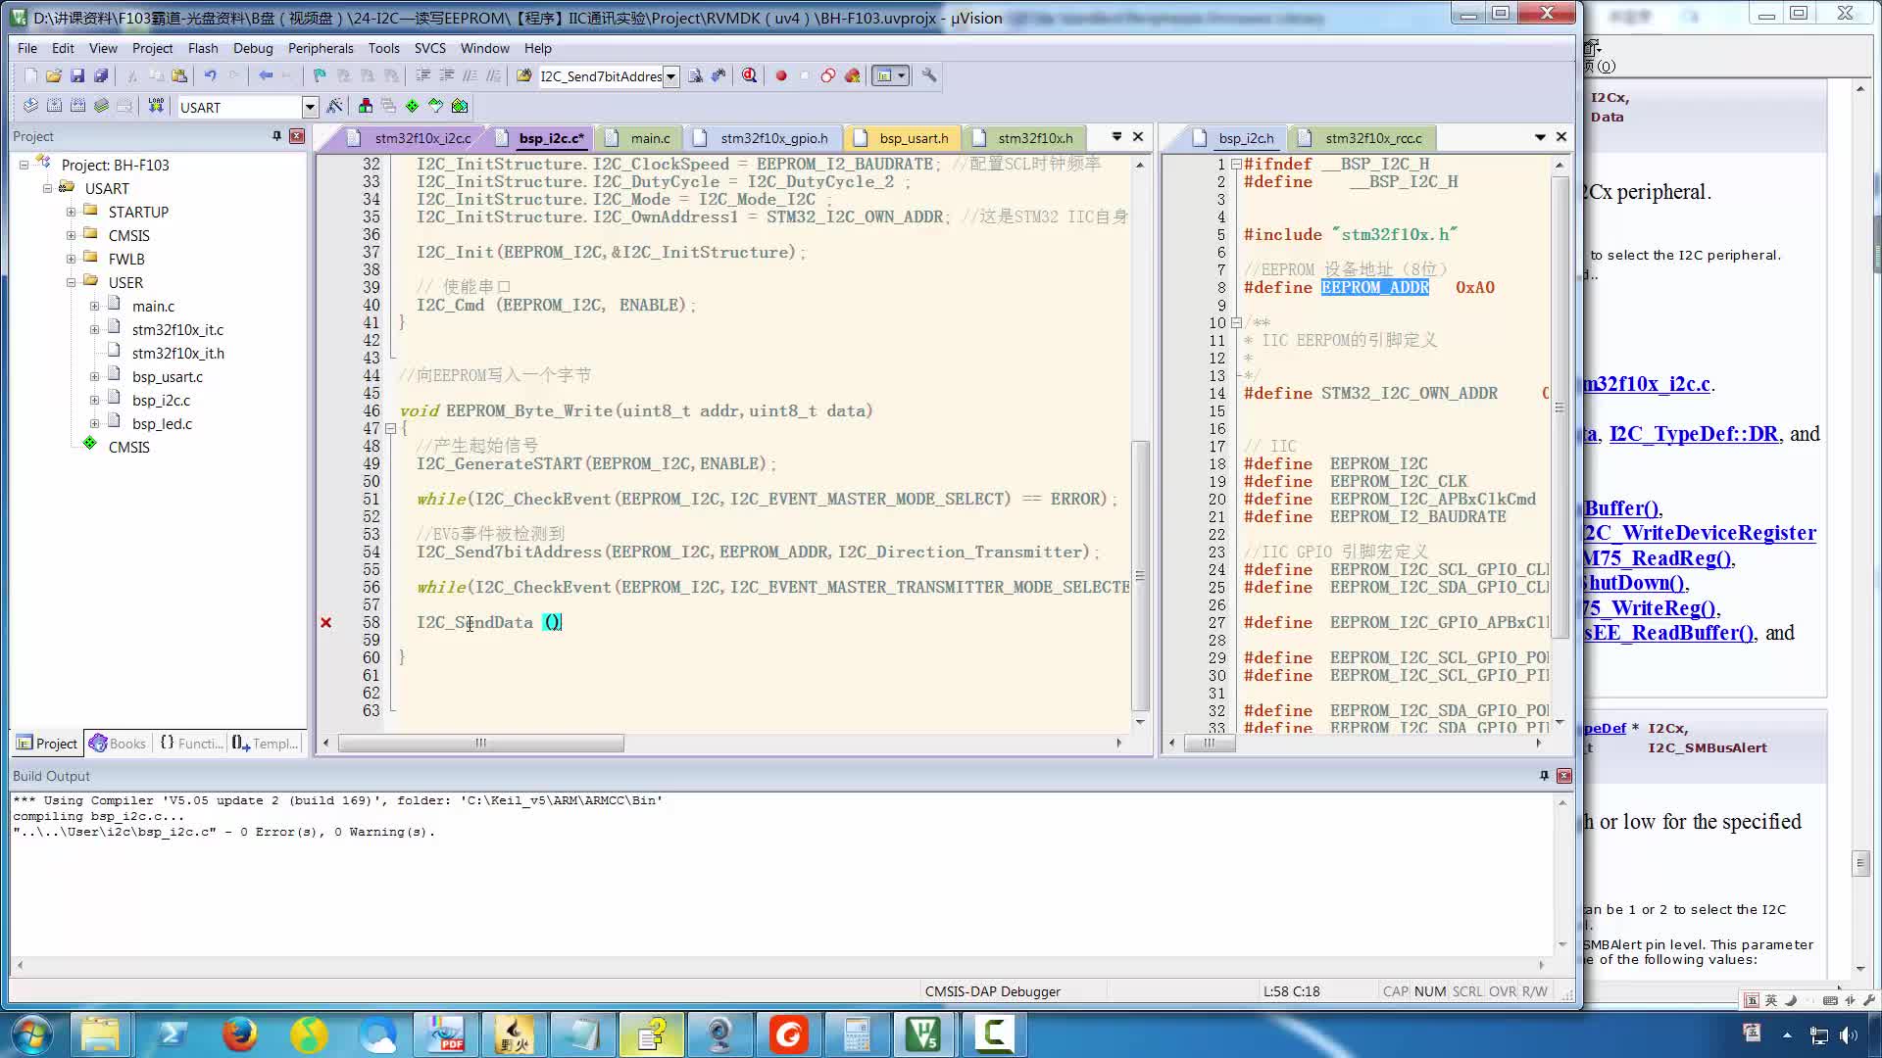Open I2C_TypeDef::DR link in help window
The image size is (1882, 1058).
point(1693,434)
